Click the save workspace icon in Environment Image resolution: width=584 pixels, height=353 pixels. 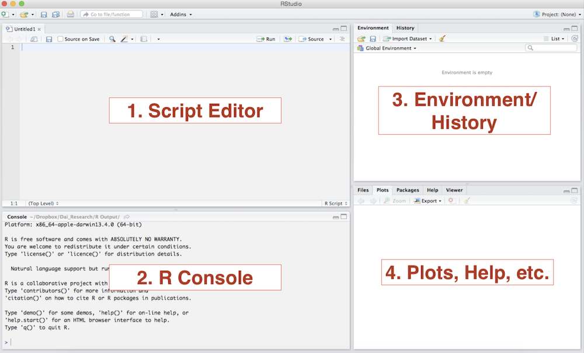point(373,39)
